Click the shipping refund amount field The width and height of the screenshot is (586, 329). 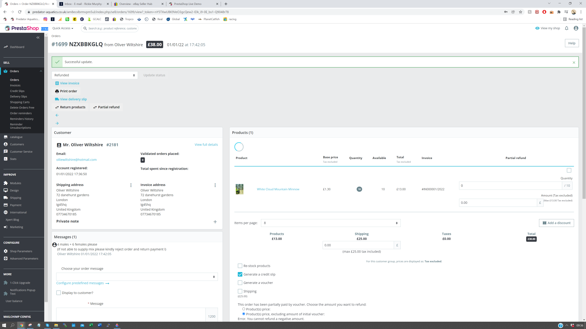pyautogui.click(x=358, y=245)
